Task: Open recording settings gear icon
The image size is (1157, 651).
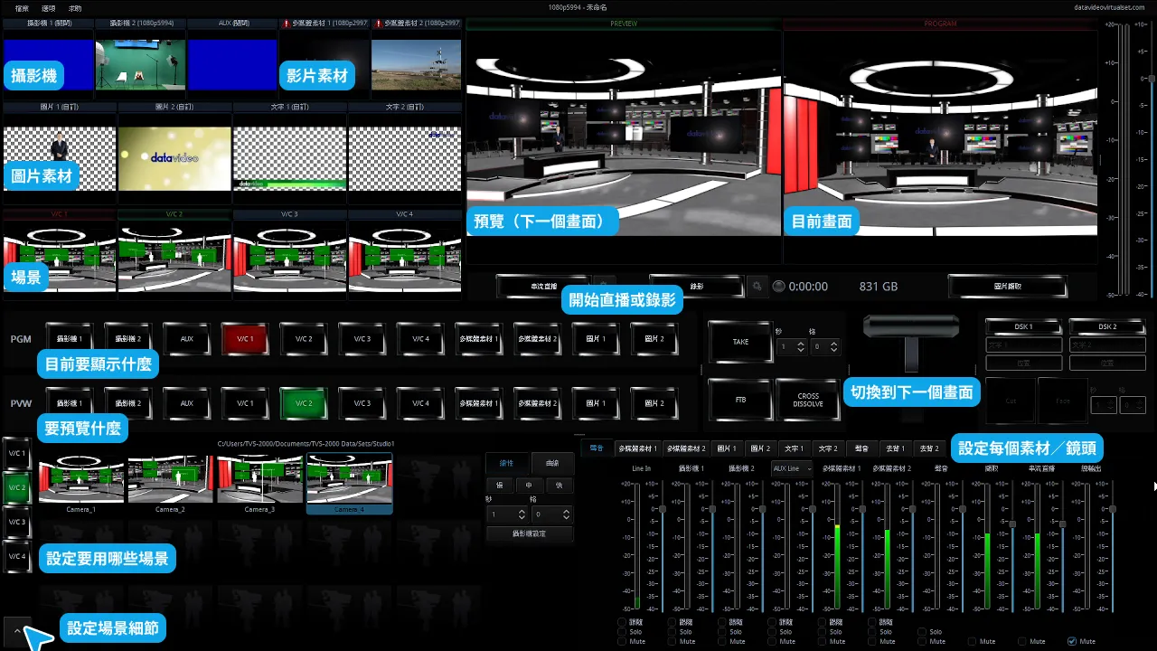Action: 757,287
